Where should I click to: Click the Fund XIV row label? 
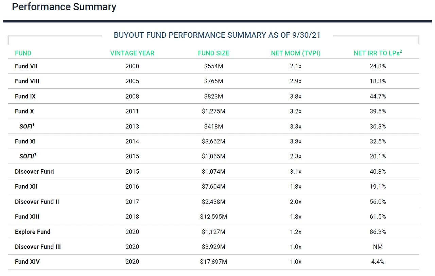(27, 262)
